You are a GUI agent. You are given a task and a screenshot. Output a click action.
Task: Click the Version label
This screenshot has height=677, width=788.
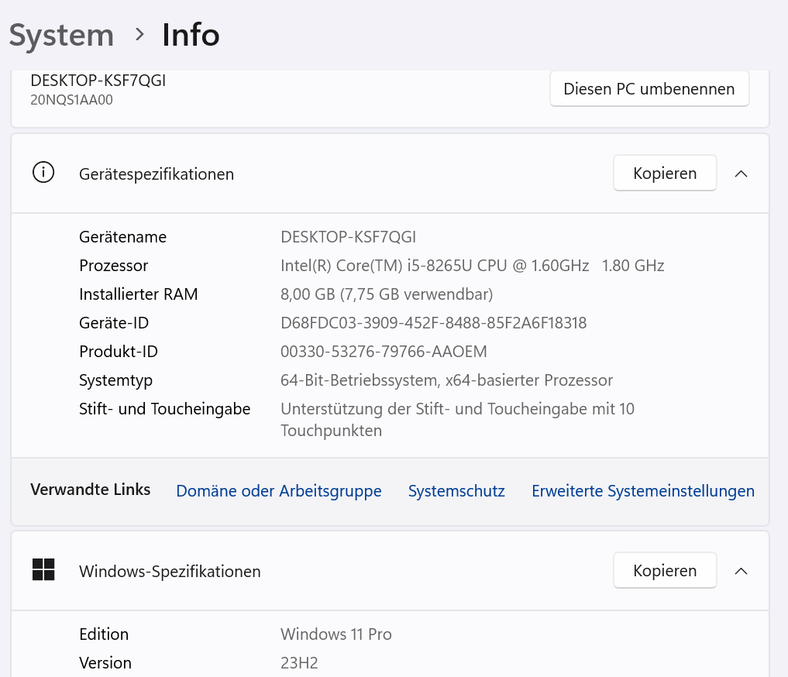[x=105, y=662]
